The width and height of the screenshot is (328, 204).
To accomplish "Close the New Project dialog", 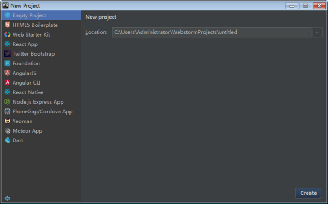I will [319, 5].
